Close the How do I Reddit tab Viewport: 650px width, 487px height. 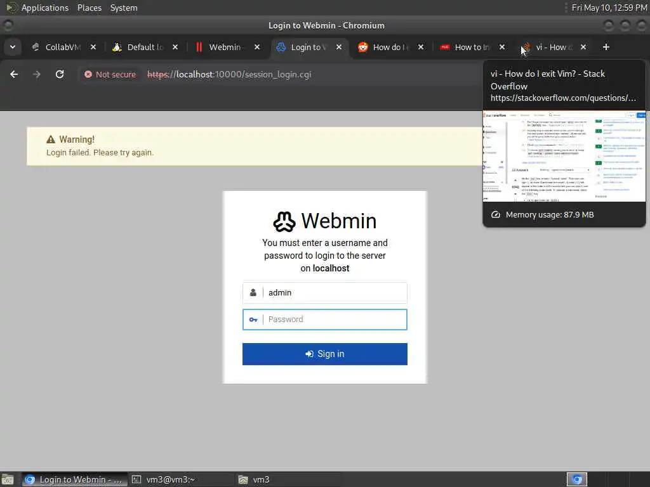(421, 47)
